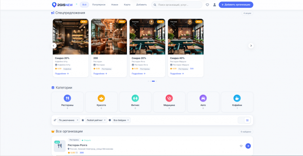Switch to grid view toggle
This screenshot has width=303, height=156.
[241, 120]
